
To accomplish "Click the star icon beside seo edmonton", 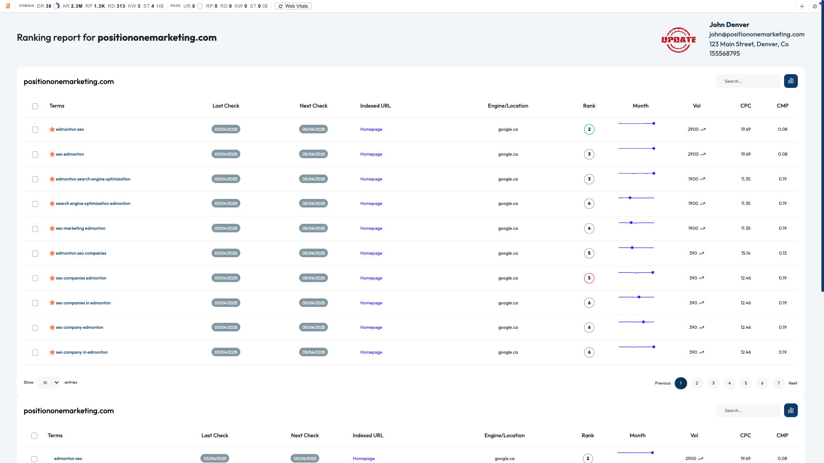I will (52, 154).
